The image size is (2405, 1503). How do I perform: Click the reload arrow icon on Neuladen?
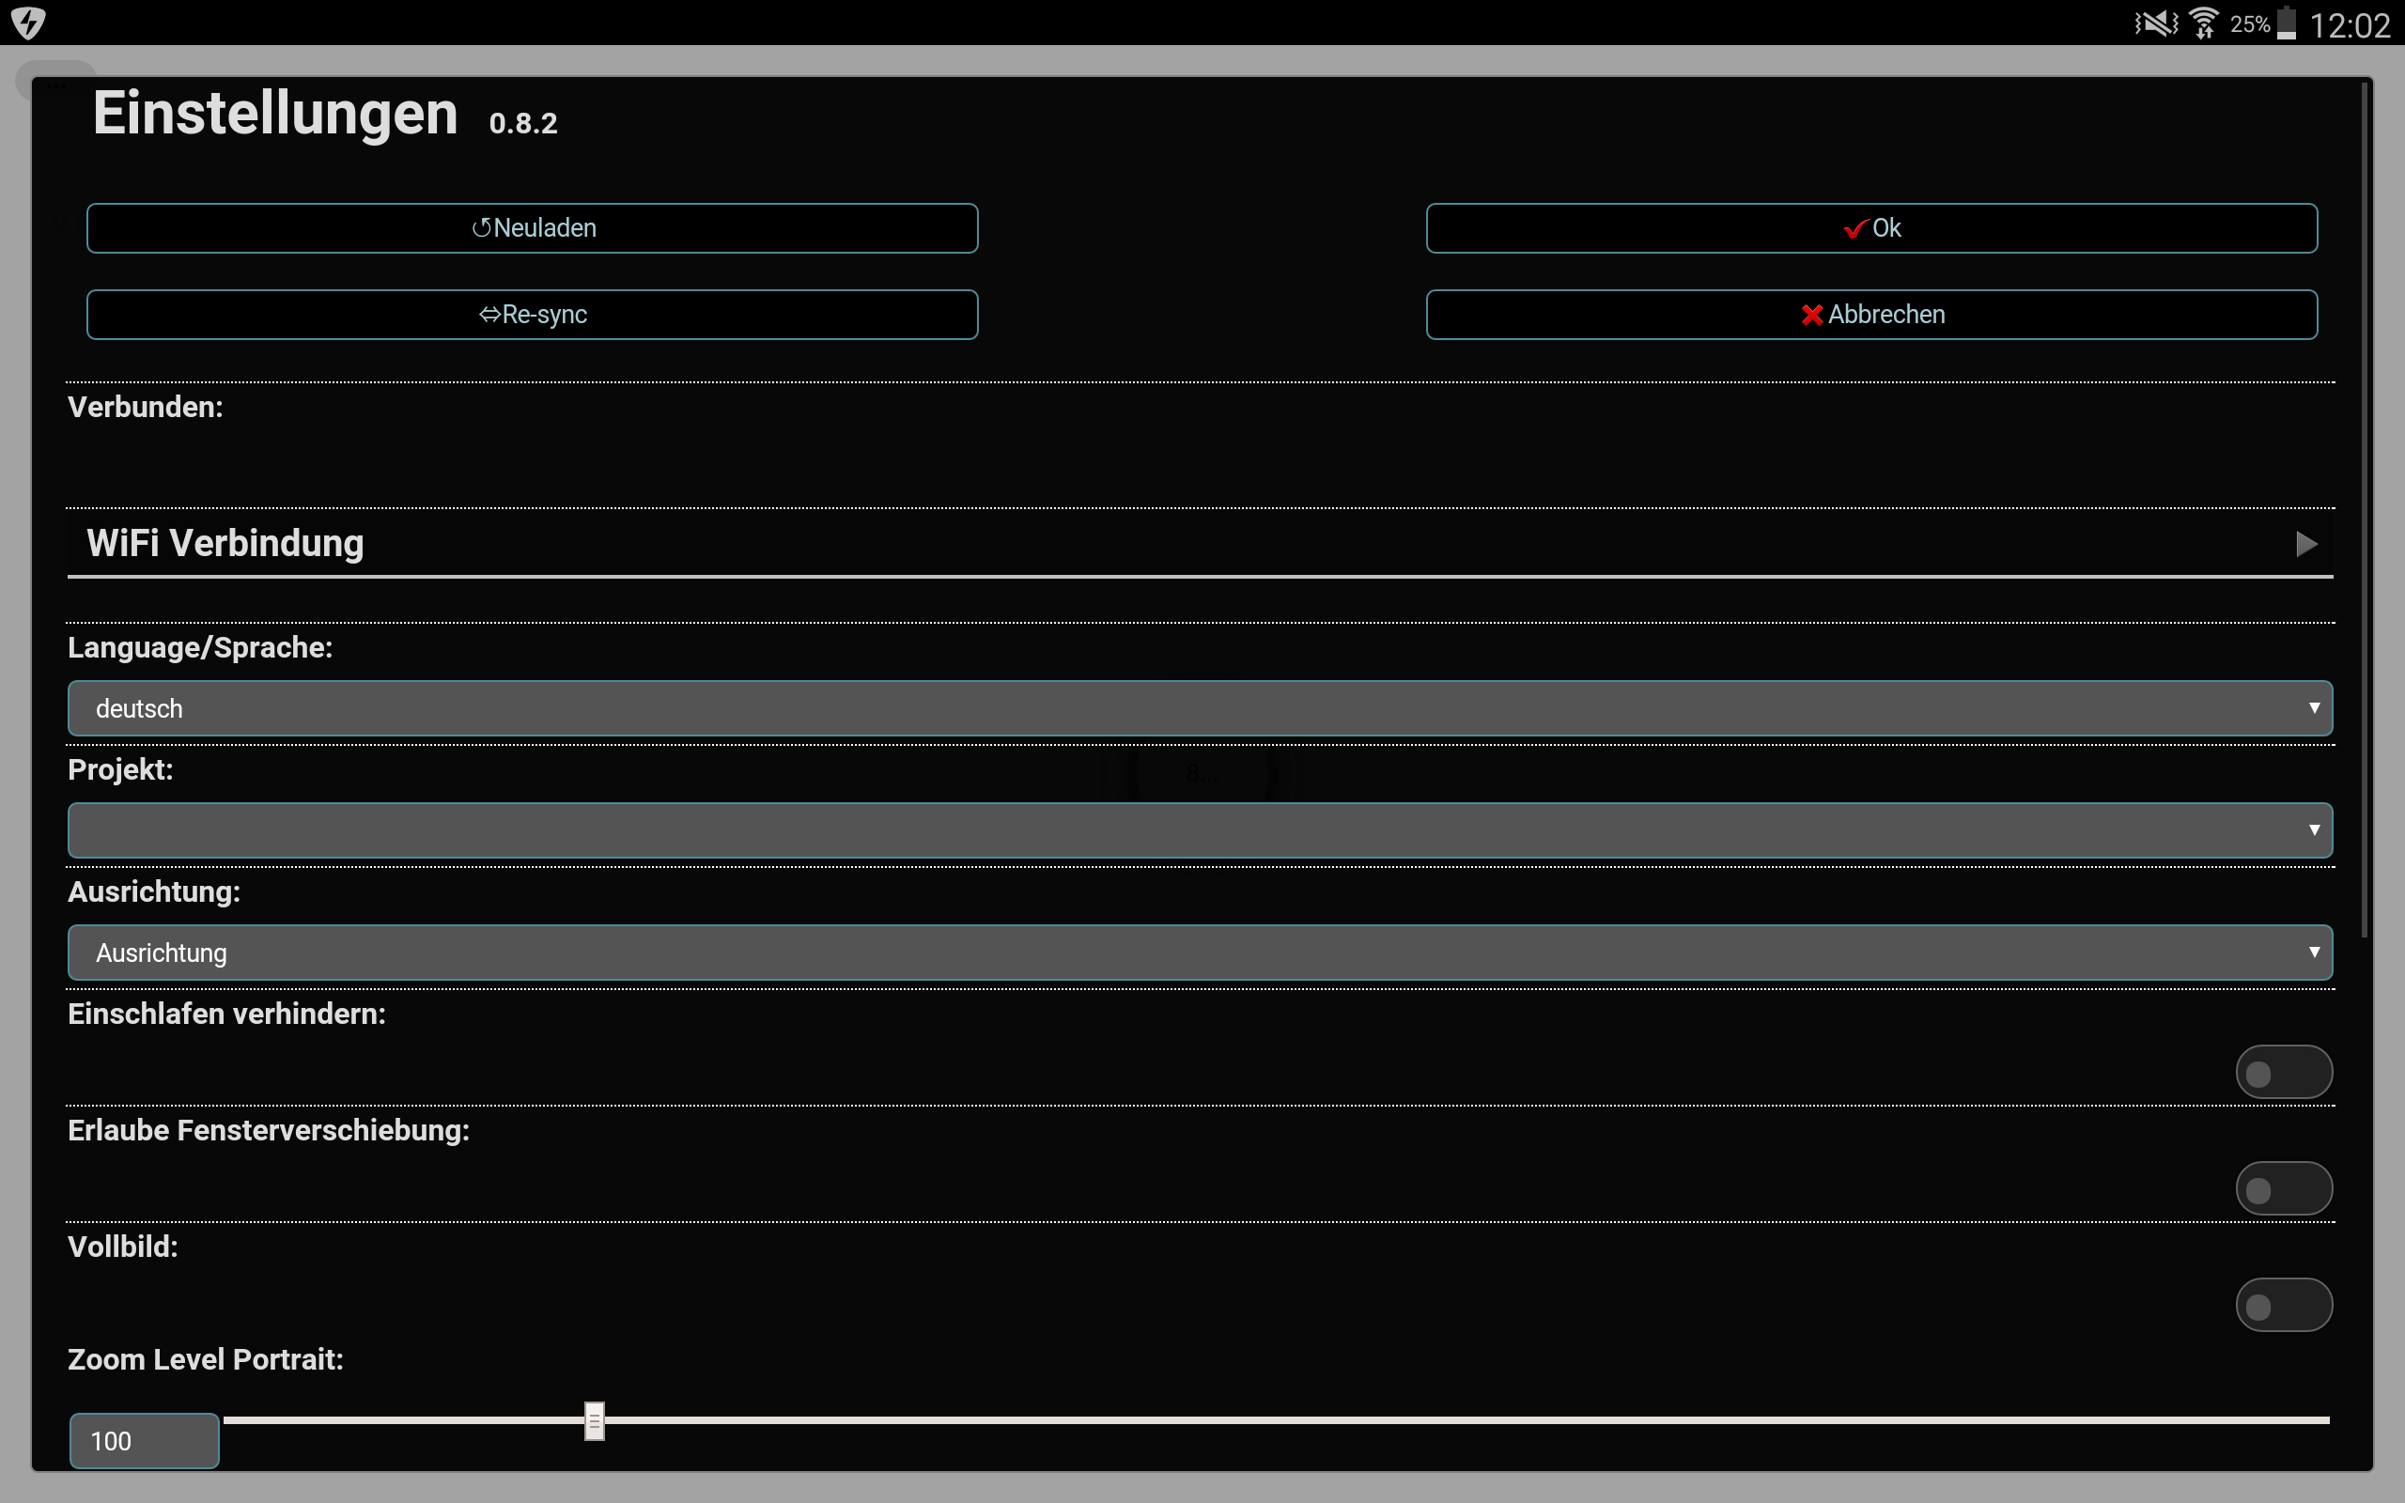coord(481,228)
